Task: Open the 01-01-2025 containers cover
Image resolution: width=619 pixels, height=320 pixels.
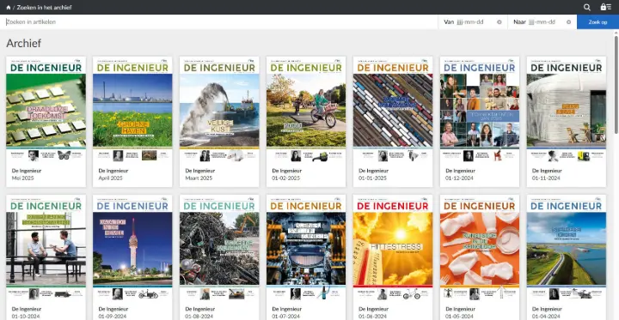Action: [x=393, y=109]
